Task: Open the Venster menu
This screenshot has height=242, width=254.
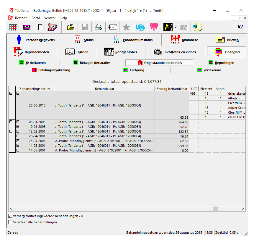Action: (x=50, y=18)
